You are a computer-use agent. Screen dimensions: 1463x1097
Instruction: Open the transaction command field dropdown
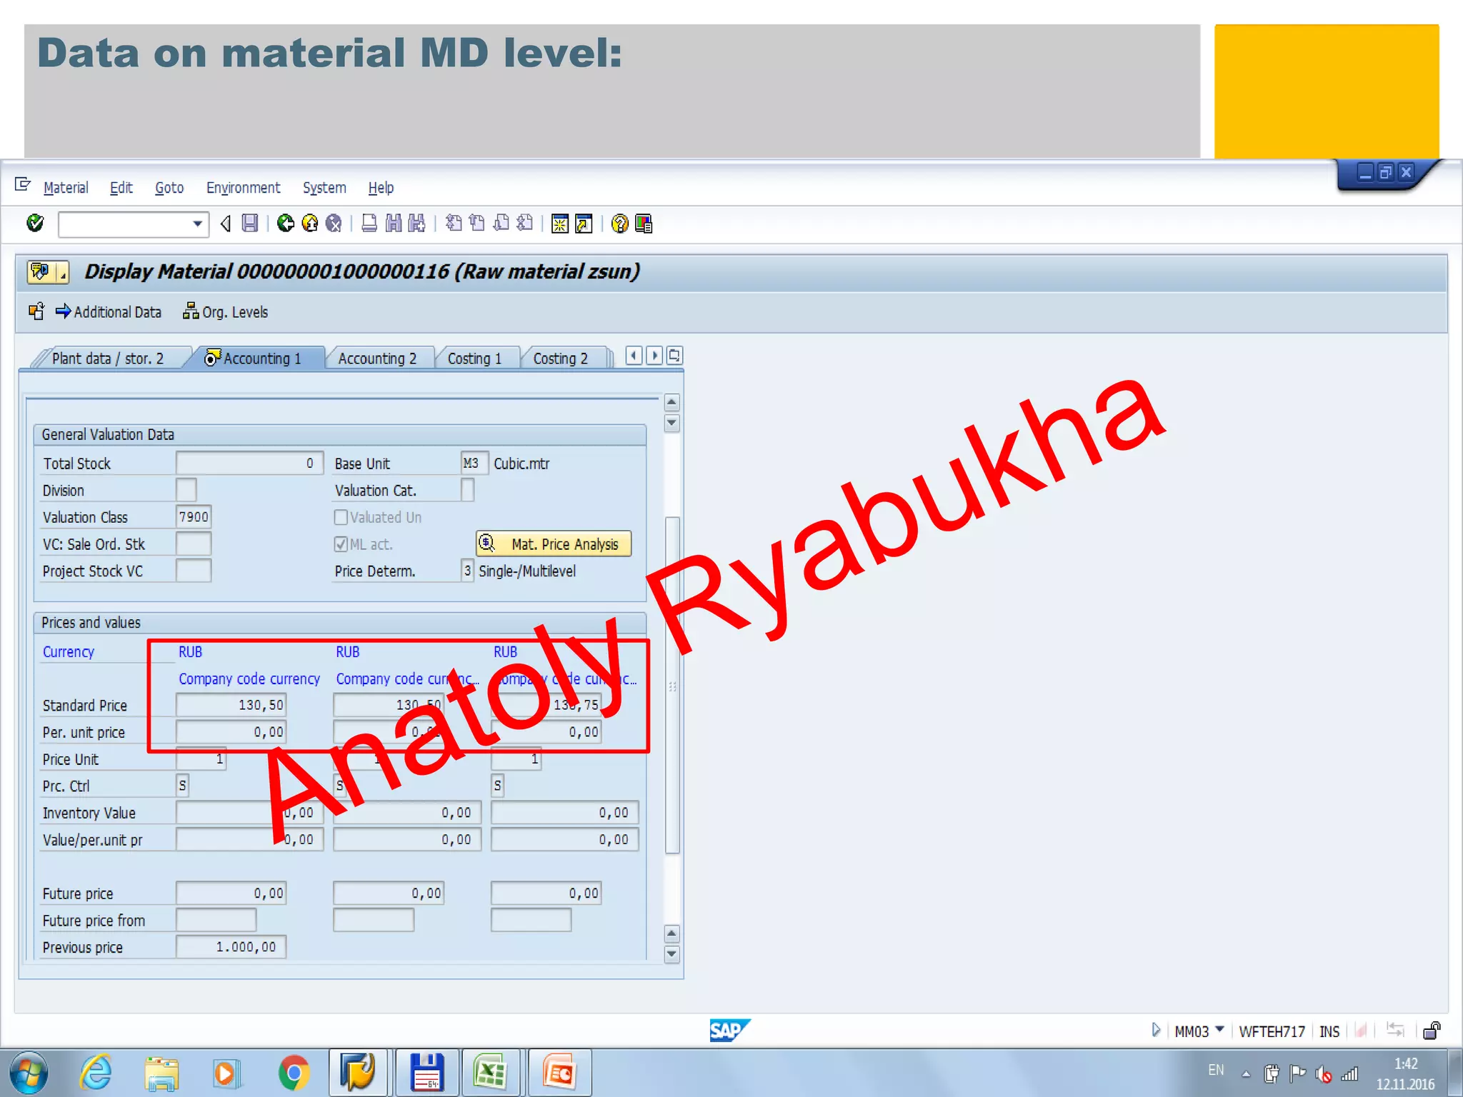(x=197, y=224)
